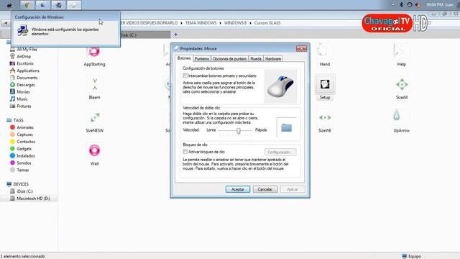Click the Aplicar button
This screenshot has height=259, width=460.
(293, 189)
